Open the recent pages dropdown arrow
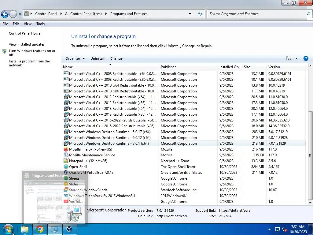 [20, 14]
